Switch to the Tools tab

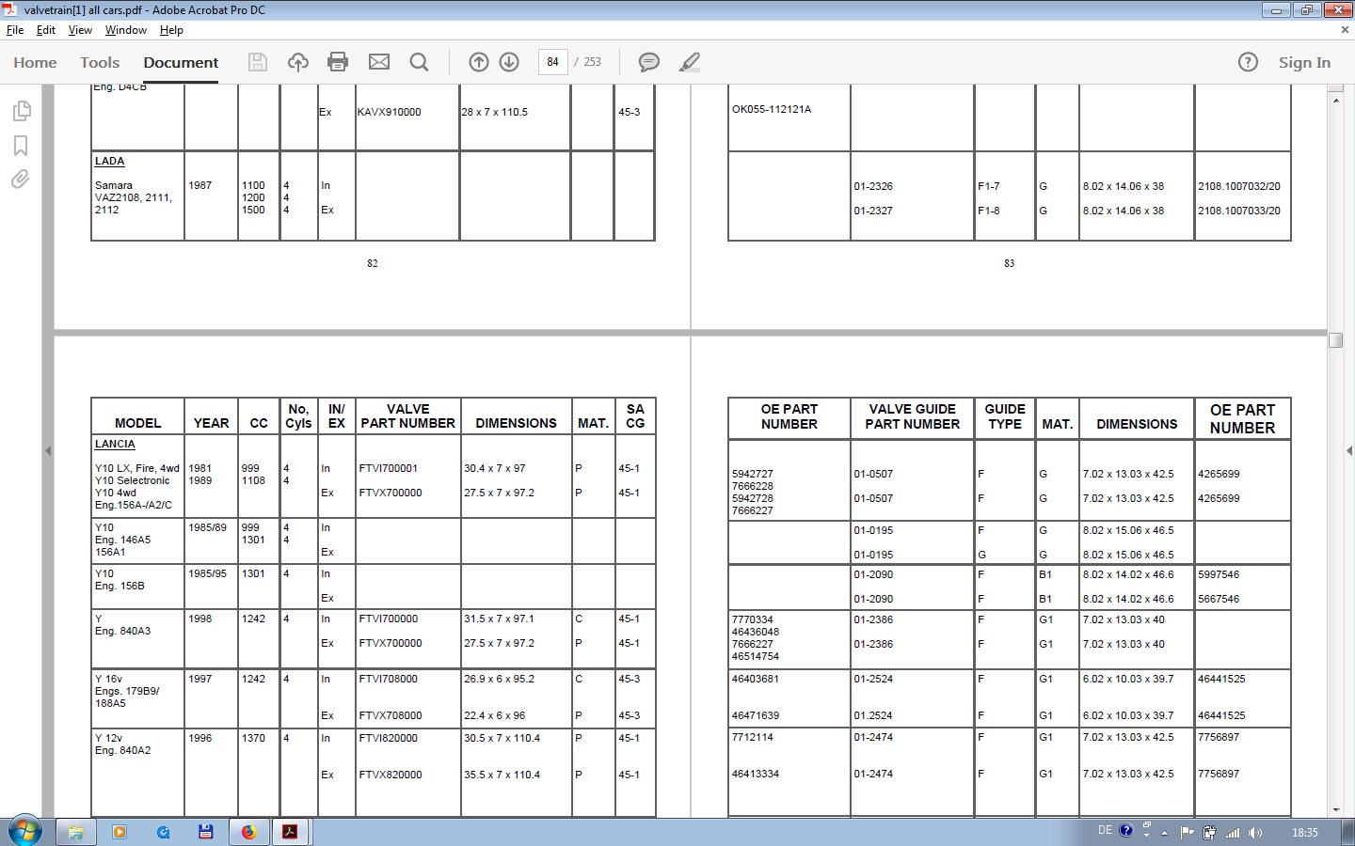click(x=100, y=62)
